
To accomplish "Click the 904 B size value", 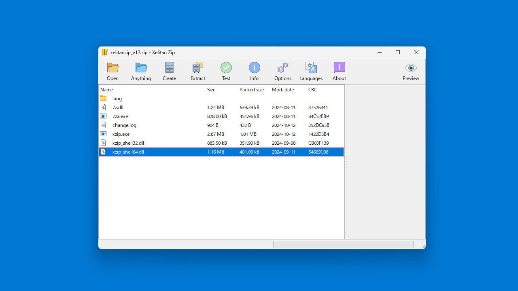I will click(x=213, y=125).
